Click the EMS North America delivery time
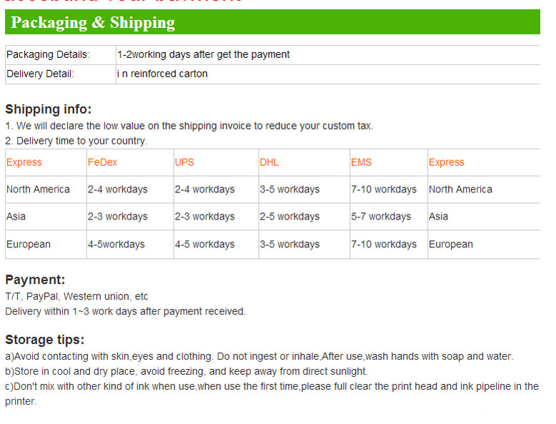The width and height of the screenshot is (556, 424). point(384,189)
